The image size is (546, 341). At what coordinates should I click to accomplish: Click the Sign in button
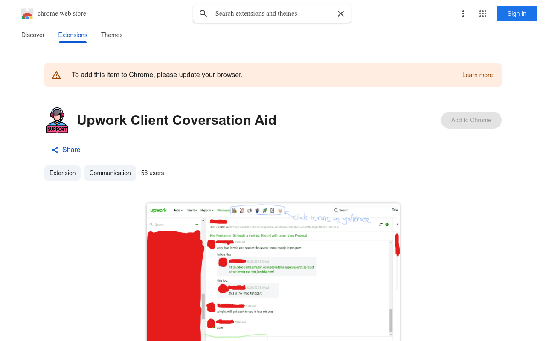(517, 14)
